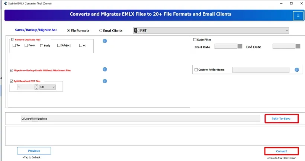Select the Email Clients radio button
Viewport: 305px width, 161px height.
point(100,30)
